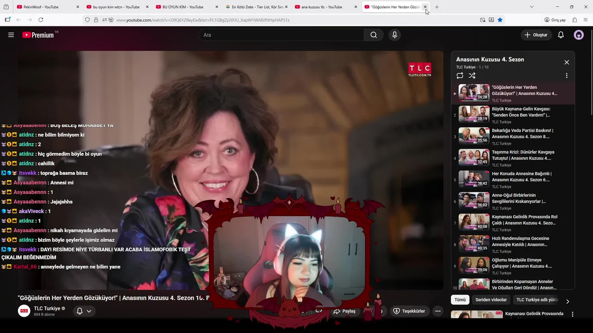Close the 'bu oyun kim wtcn' tab
Image resolution: width=593 pixels, height=333 pixels.
pyautogui.click(x=147, y=7)
